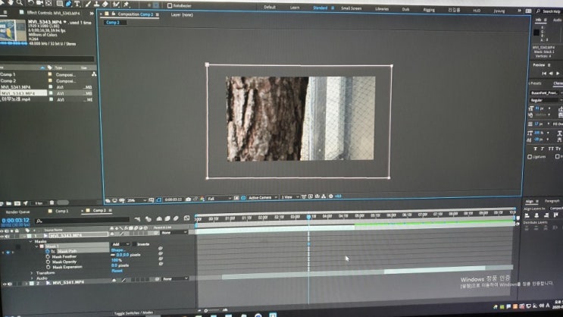Open show channel color management icon
This screenshot has height=317, width=563.
pos(202,199)
